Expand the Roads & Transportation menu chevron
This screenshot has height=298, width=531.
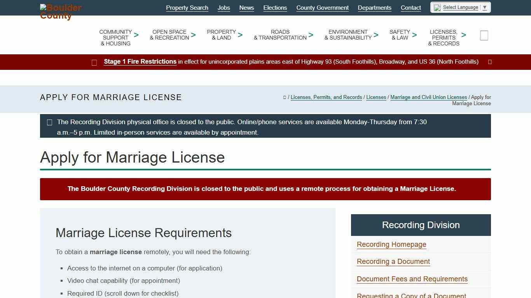point(311,35)
